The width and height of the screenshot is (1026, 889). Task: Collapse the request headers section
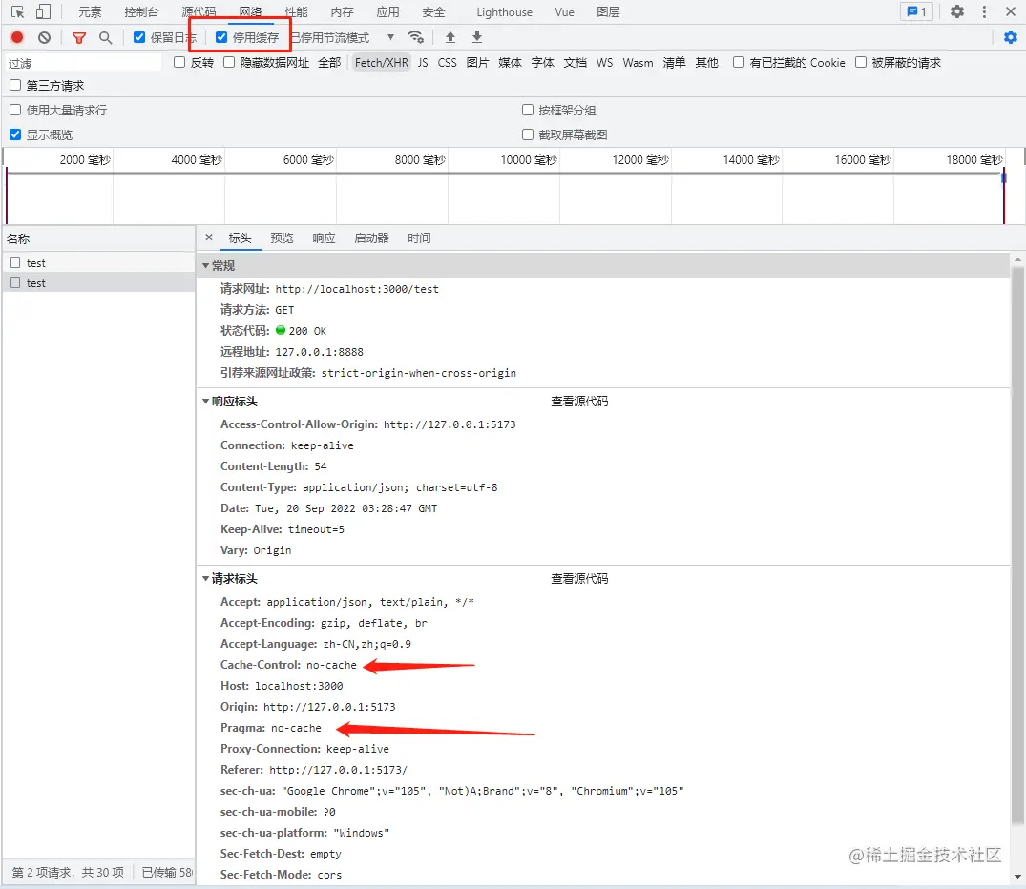click(x=205, y=578)
